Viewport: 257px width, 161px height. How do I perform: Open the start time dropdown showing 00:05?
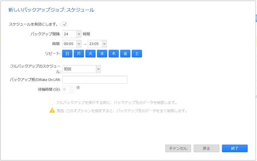[79, 44]
